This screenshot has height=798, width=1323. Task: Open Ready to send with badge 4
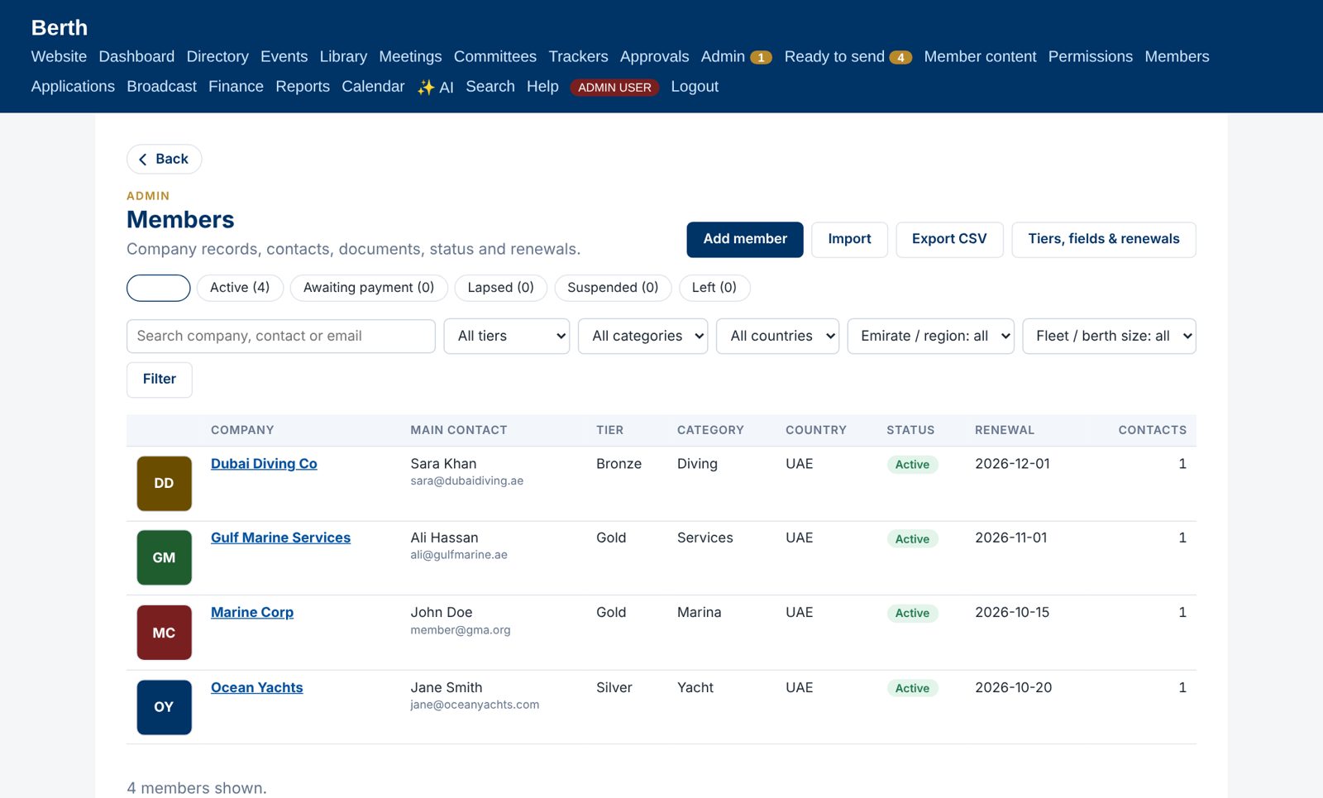click(x=848, y=56)
